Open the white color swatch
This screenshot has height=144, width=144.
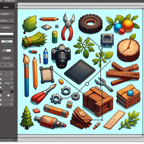click(x=8, y=51)
